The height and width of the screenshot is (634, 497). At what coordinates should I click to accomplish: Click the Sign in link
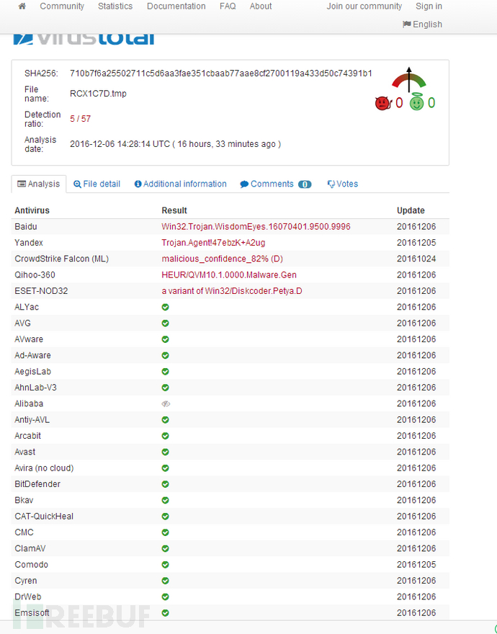429,6
